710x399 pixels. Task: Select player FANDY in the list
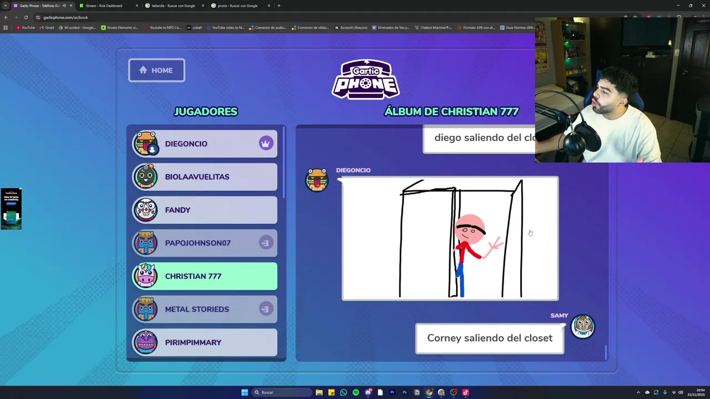point(205,210)
